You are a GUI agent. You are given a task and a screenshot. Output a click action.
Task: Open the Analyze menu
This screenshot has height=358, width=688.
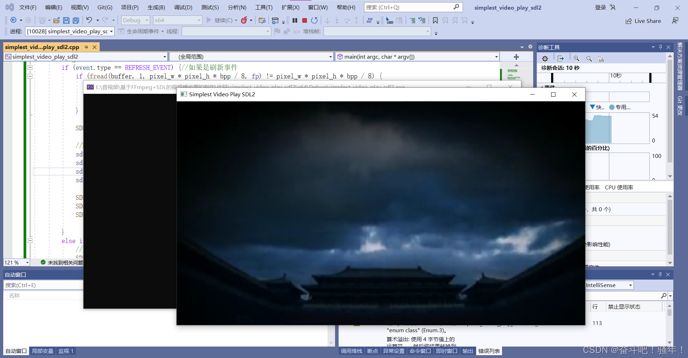point(237,8)
